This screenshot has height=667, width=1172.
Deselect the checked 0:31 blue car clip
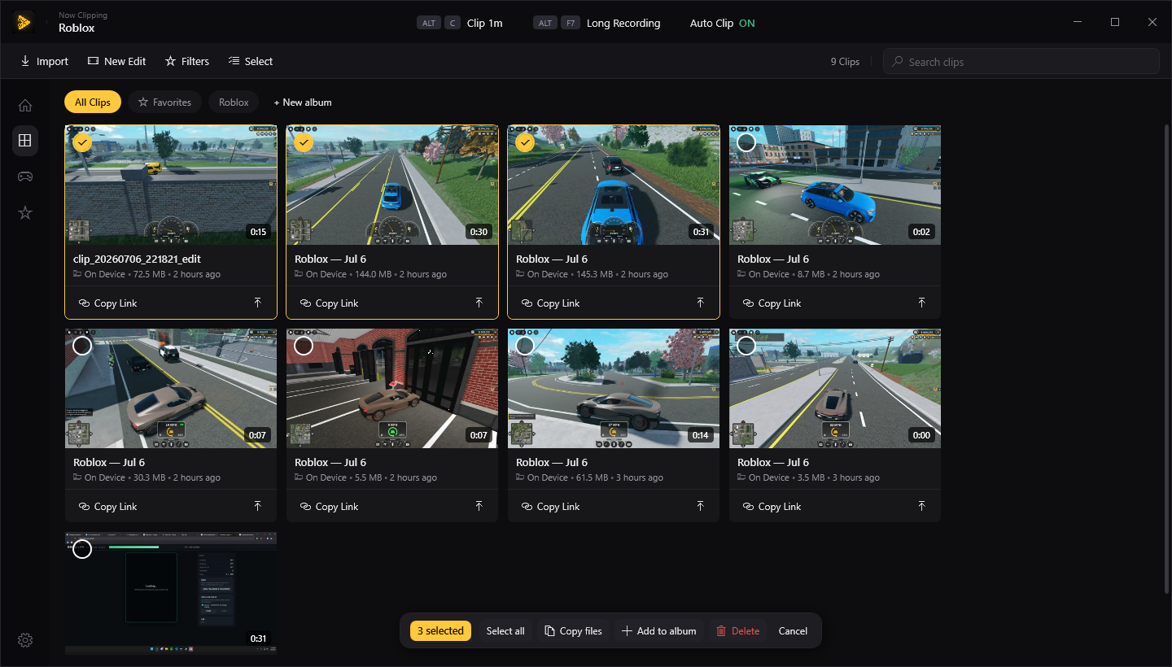(x=524, y=142)
